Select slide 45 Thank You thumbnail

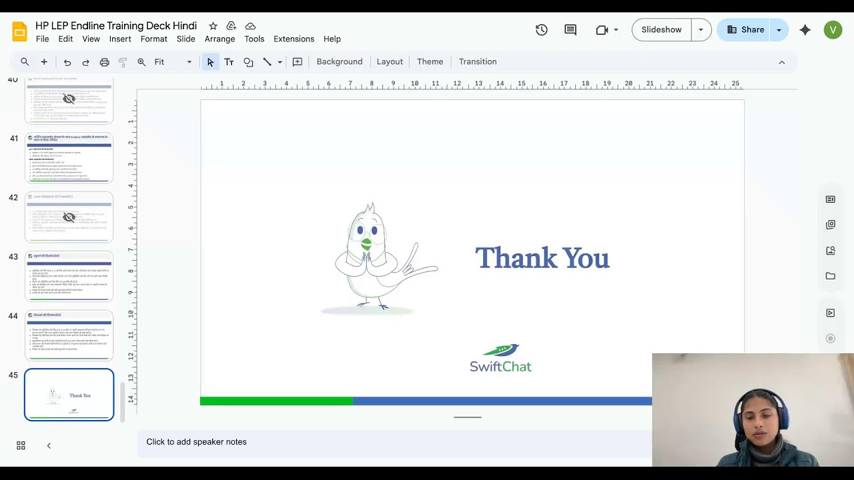pos(69,395)
